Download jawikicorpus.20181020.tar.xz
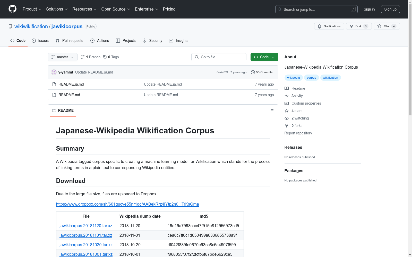The image size is (412, 257). point(86,245)
